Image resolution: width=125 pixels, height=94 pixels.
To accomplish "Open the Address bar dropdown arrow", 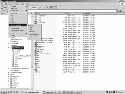I will pos(116,11).
